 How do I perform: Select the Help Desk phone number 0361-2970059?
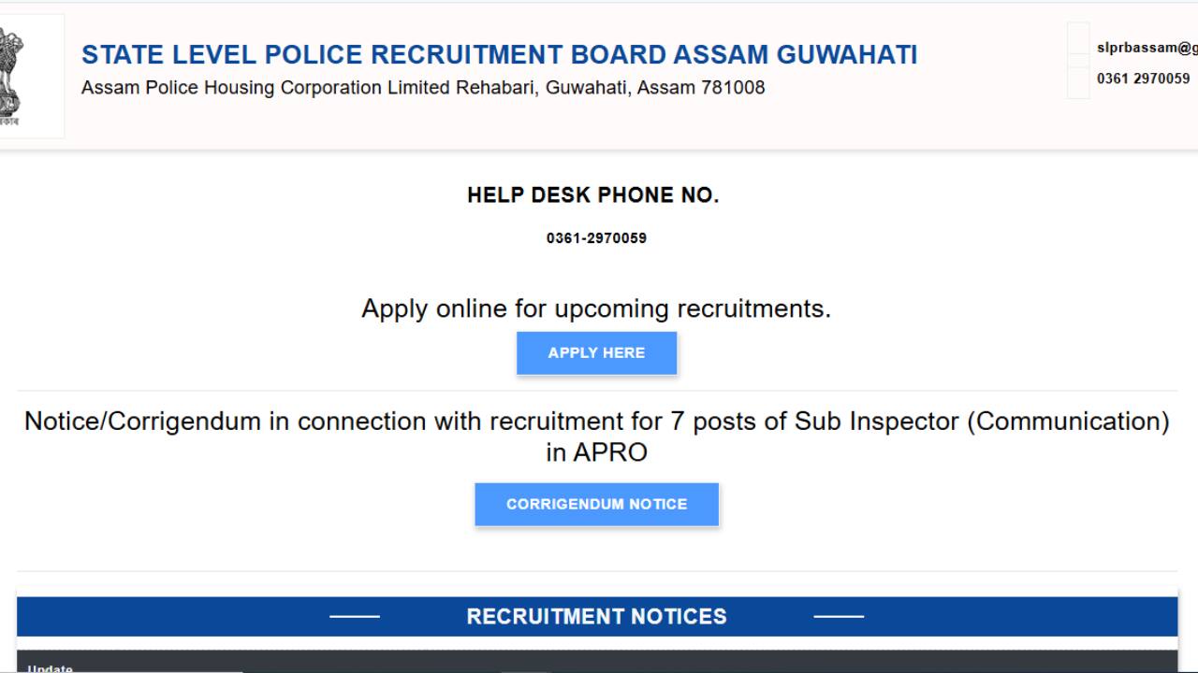pos(596,237)
